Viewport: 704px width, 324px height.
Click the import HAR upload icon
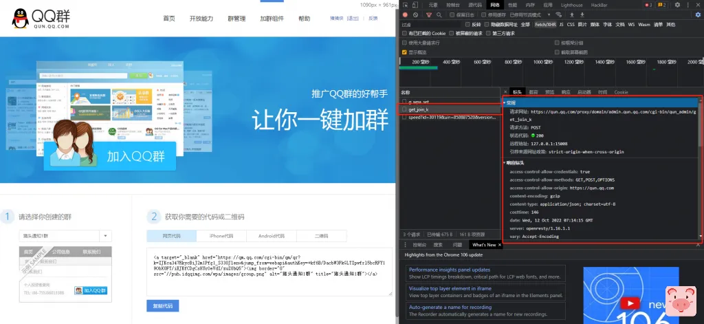click(572, 14)
